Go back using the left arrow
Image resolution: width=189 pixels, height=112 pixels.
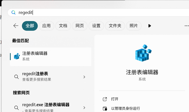point(16,26)
